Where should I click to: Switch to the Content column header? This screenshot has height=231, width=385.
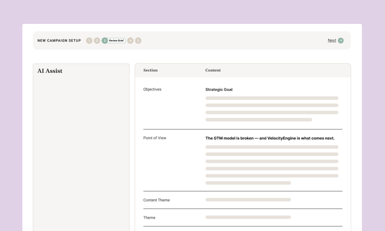pyautogui.click(x=213, y=70)
